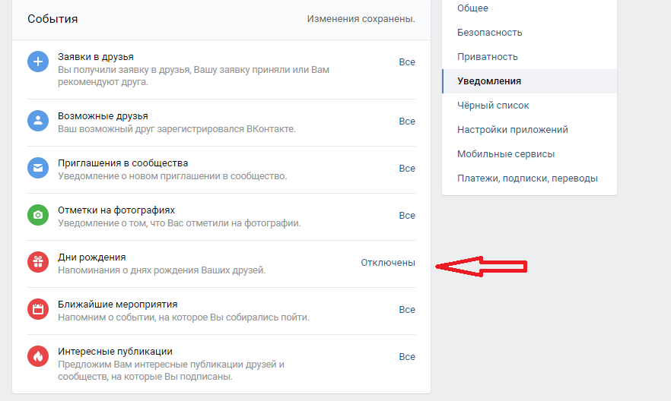Click the red gift icon for birthdays
671x401 pixels.
[x=38, y=262]
